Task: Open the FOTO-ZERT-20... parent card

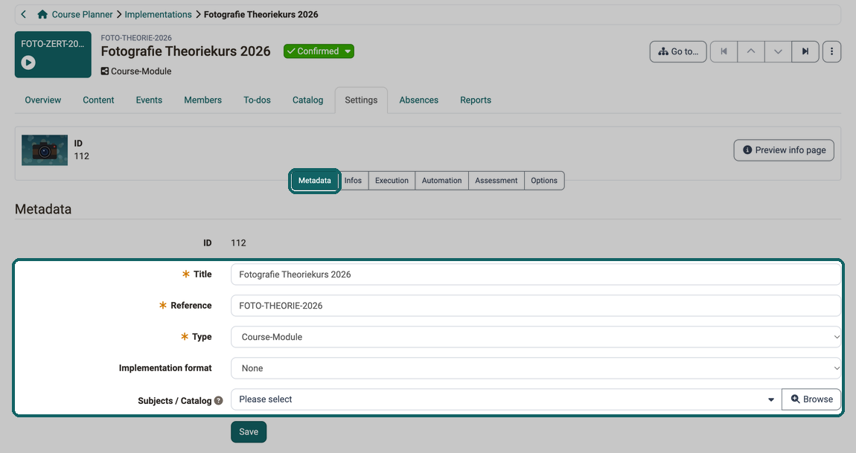Action: coord(53,54)
